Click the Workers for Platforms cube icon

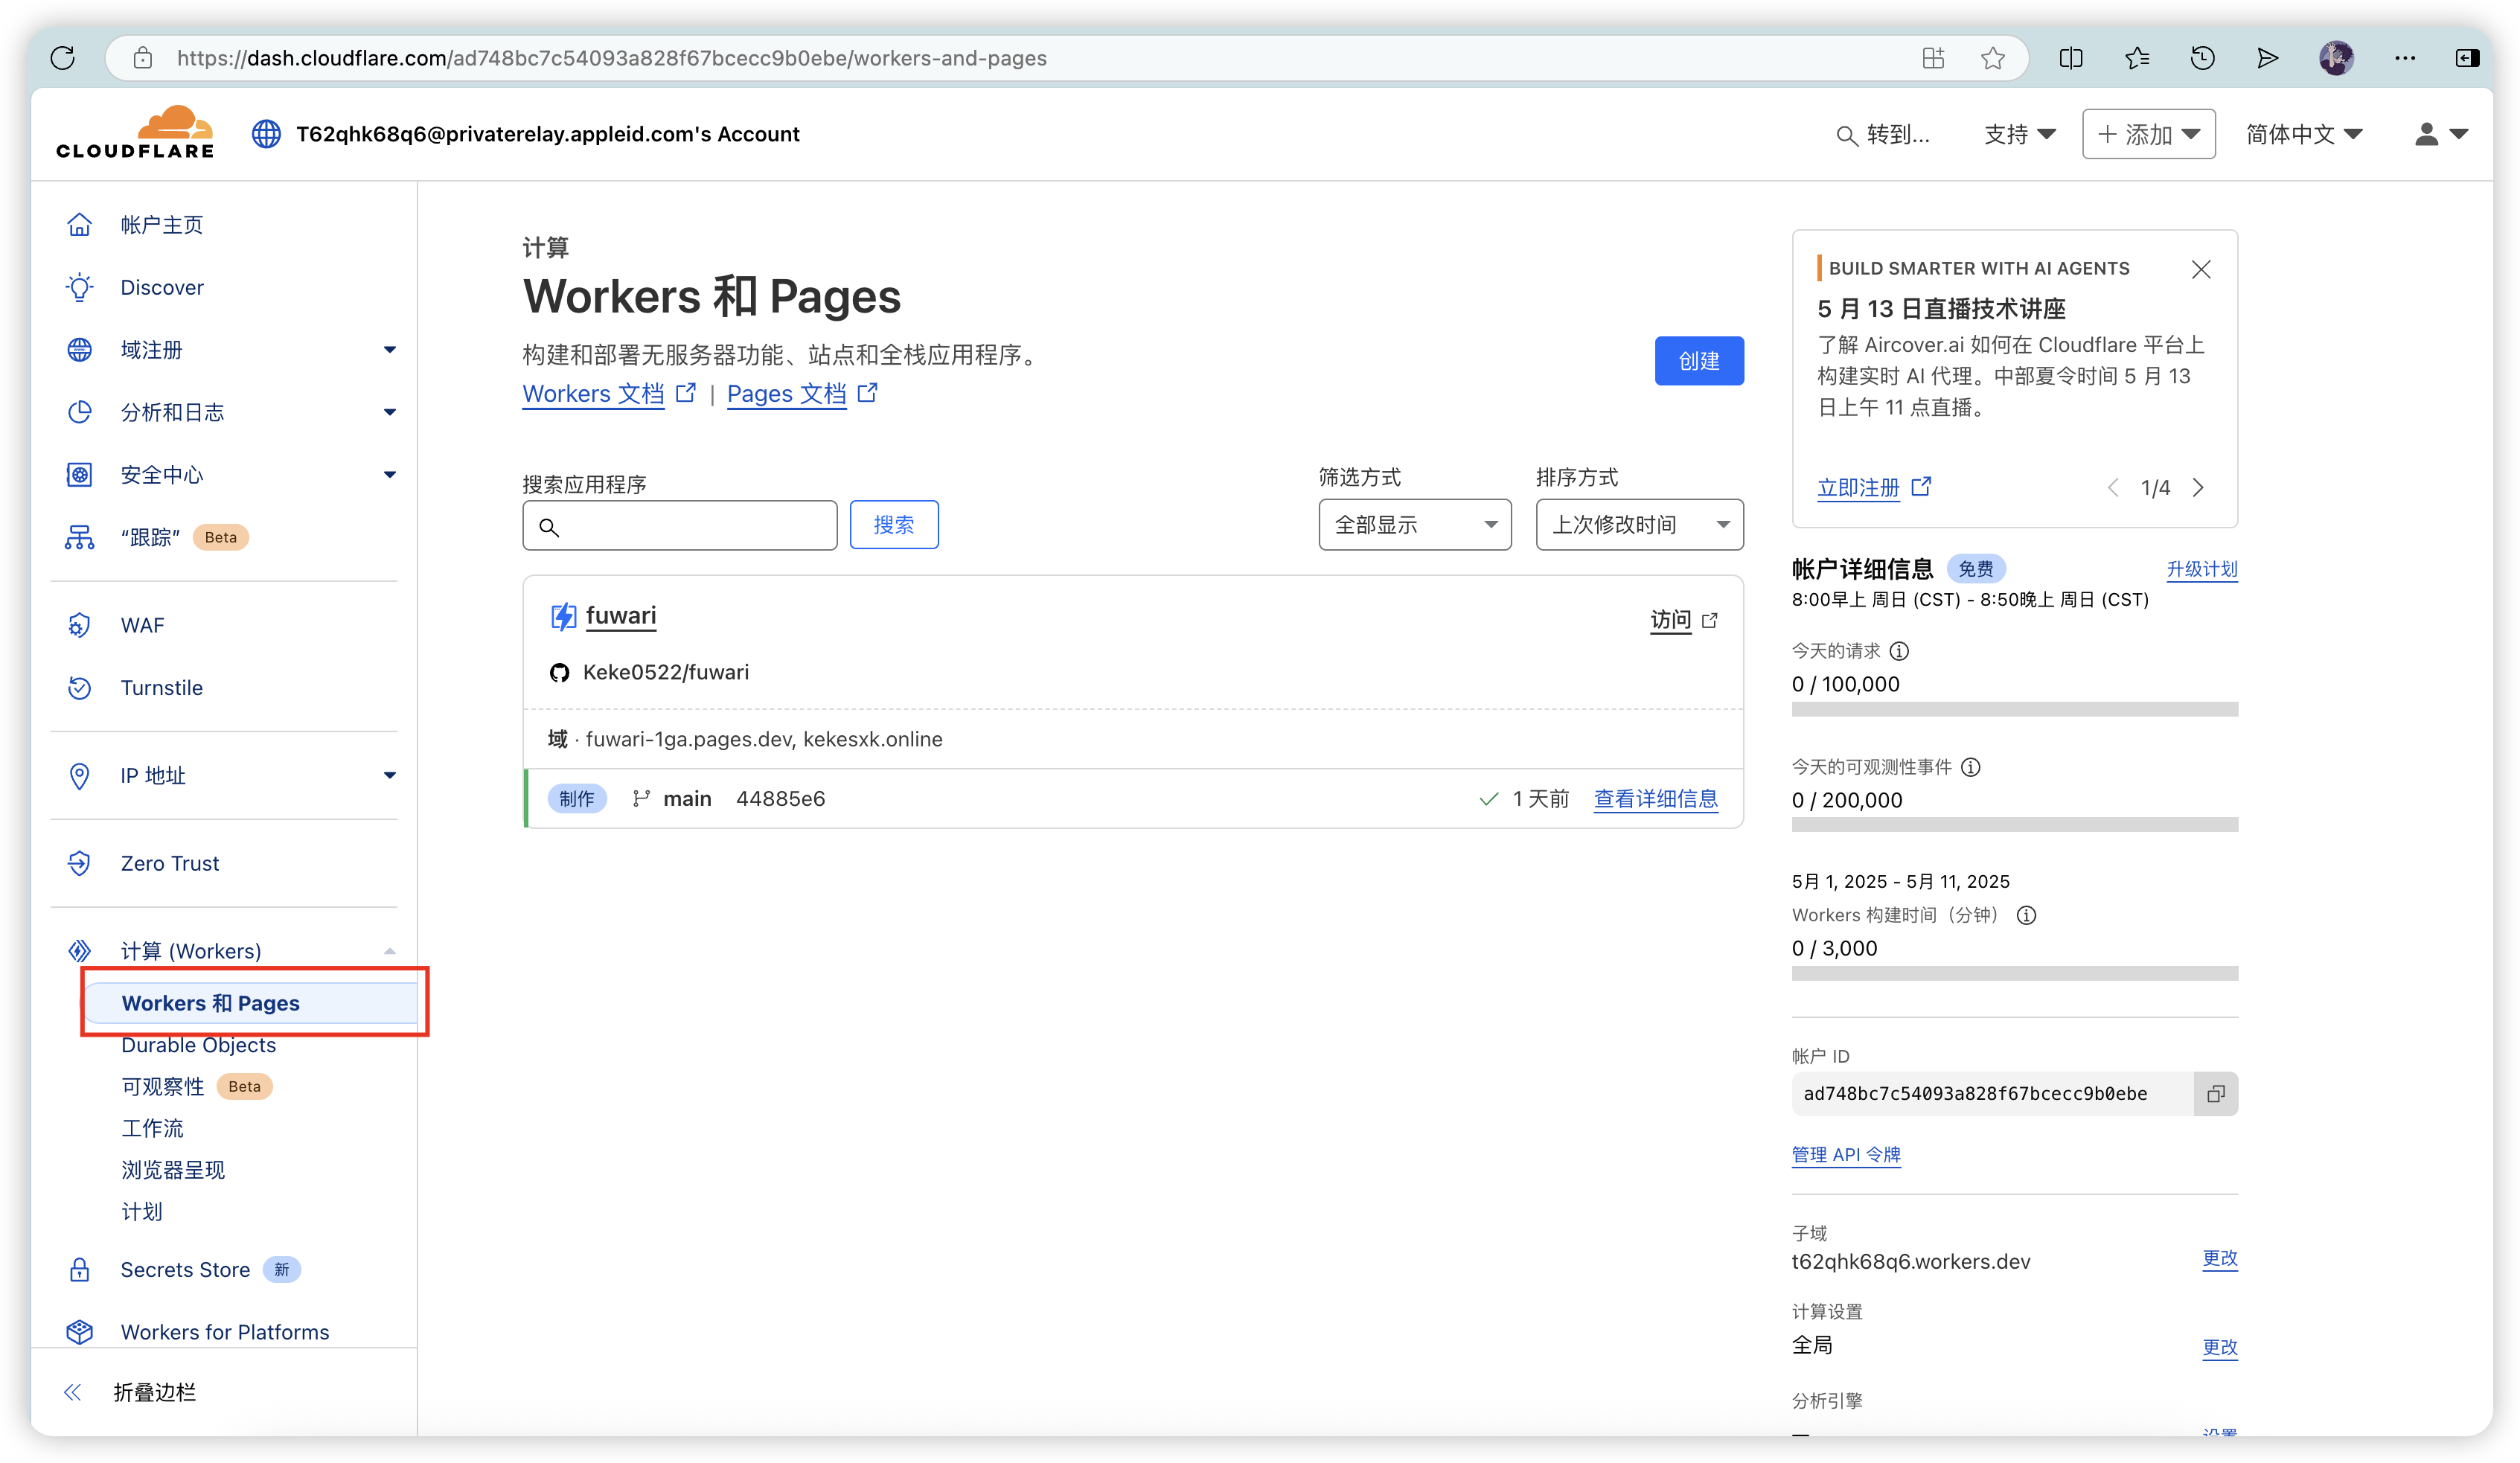tap(79, 1332)
